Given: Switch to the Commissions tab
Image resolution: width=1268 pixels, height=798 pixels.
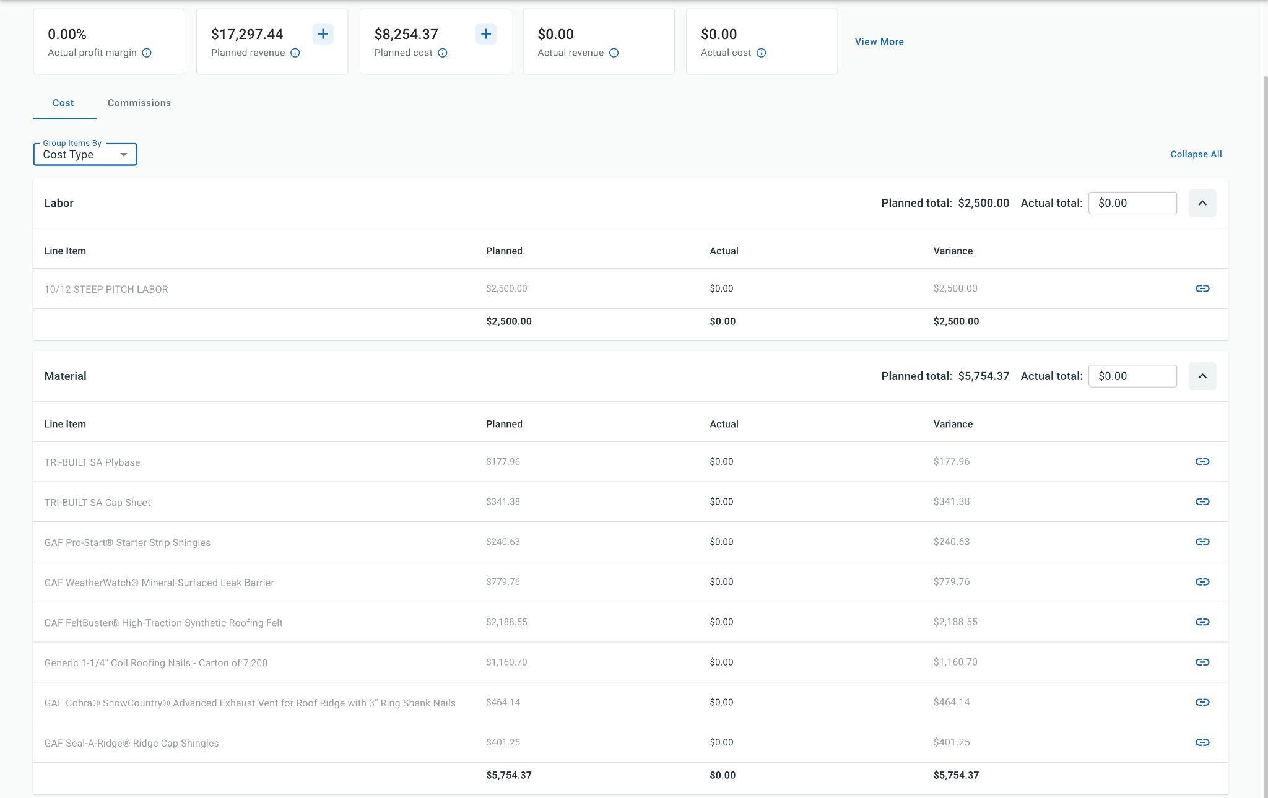Looking at the screenshot, I should [x=139, y=103].
